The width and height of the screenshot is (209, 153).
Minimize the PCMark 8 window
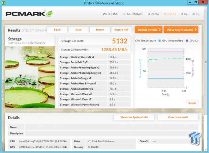pyautogui.click(x=190, y=2)
